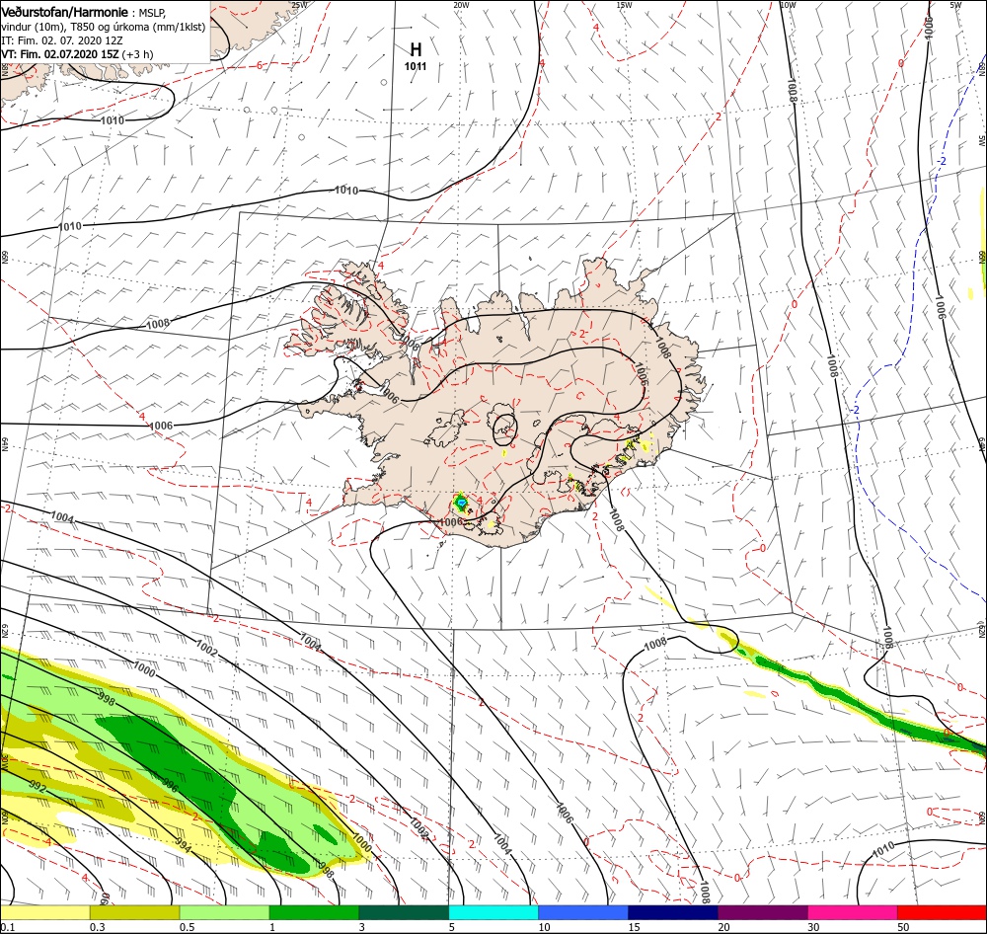Pick the blue 10–15 mm legend swatch
This screenshot has width=987, height=934.
click(583, 912)
